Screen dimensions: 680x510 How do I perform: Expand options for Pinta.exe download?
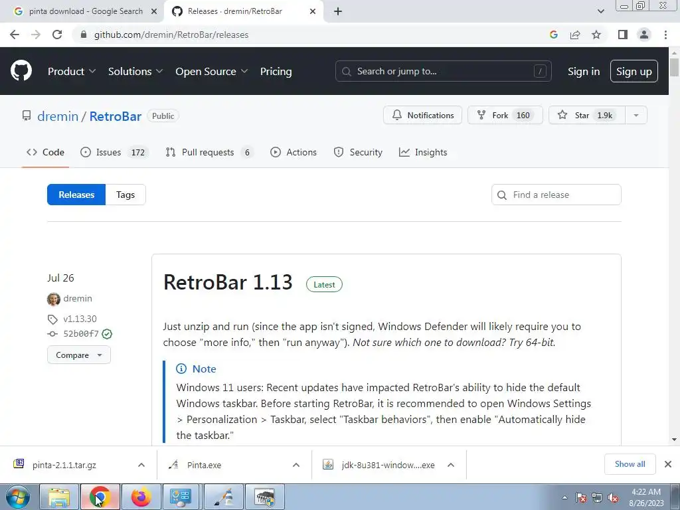tap(296, 465)
